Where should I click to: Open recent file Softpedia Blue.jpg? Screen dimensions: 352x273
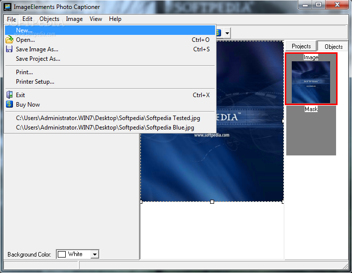click(110, 128)
